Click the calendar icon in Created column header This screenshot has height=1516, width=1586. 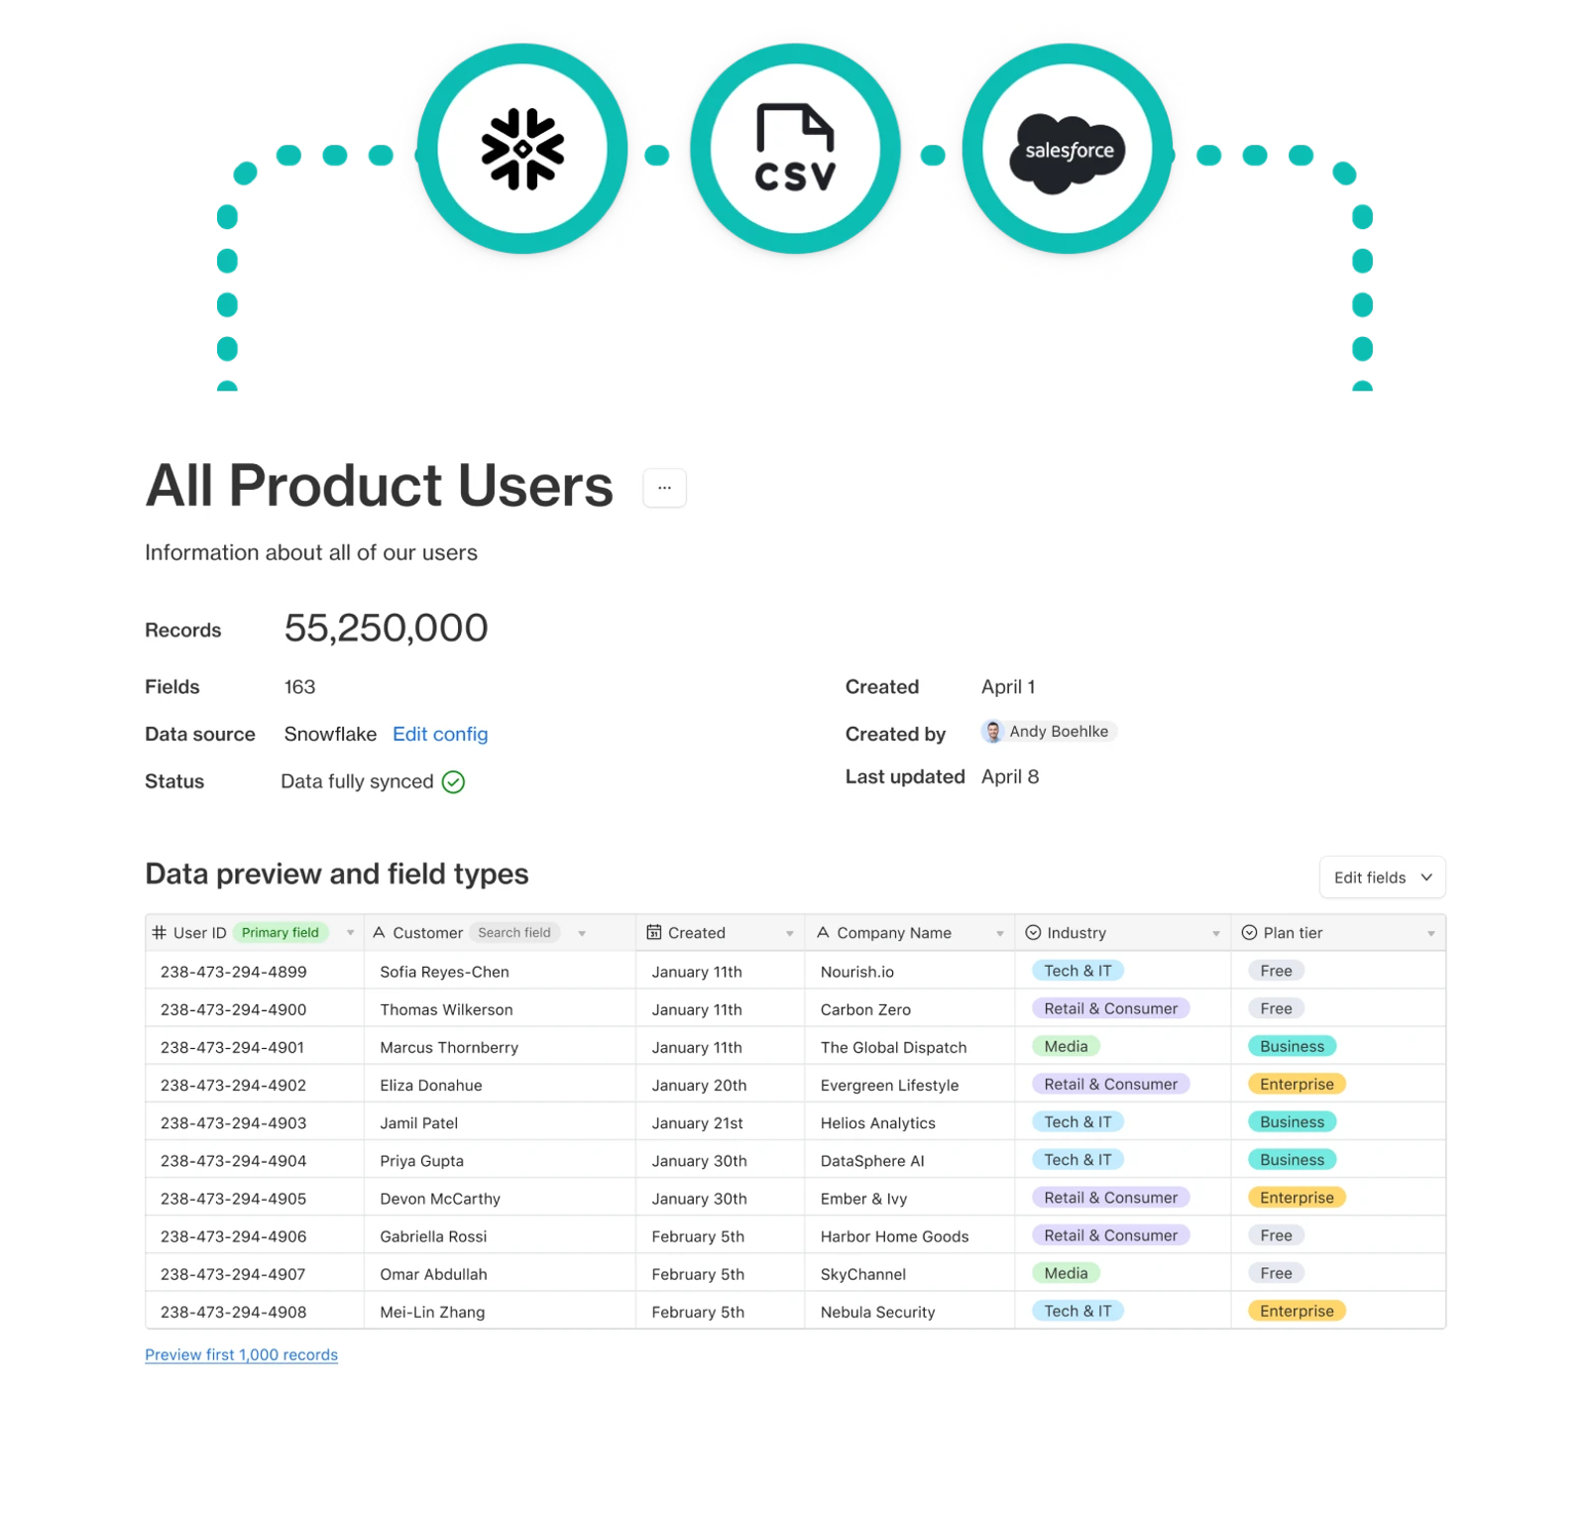pyautogui.click(x=654, y=932)
